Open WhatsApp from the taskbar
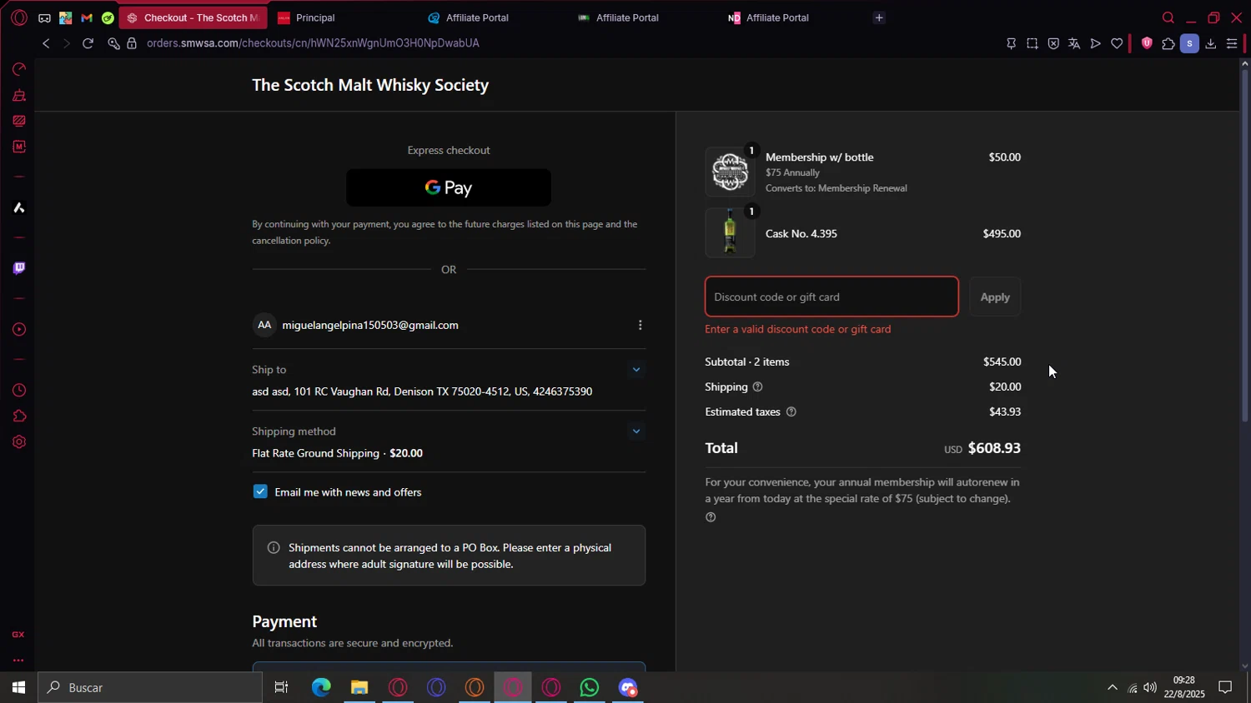This screenshot has width=1251, height=703. [x=590, y=687]
